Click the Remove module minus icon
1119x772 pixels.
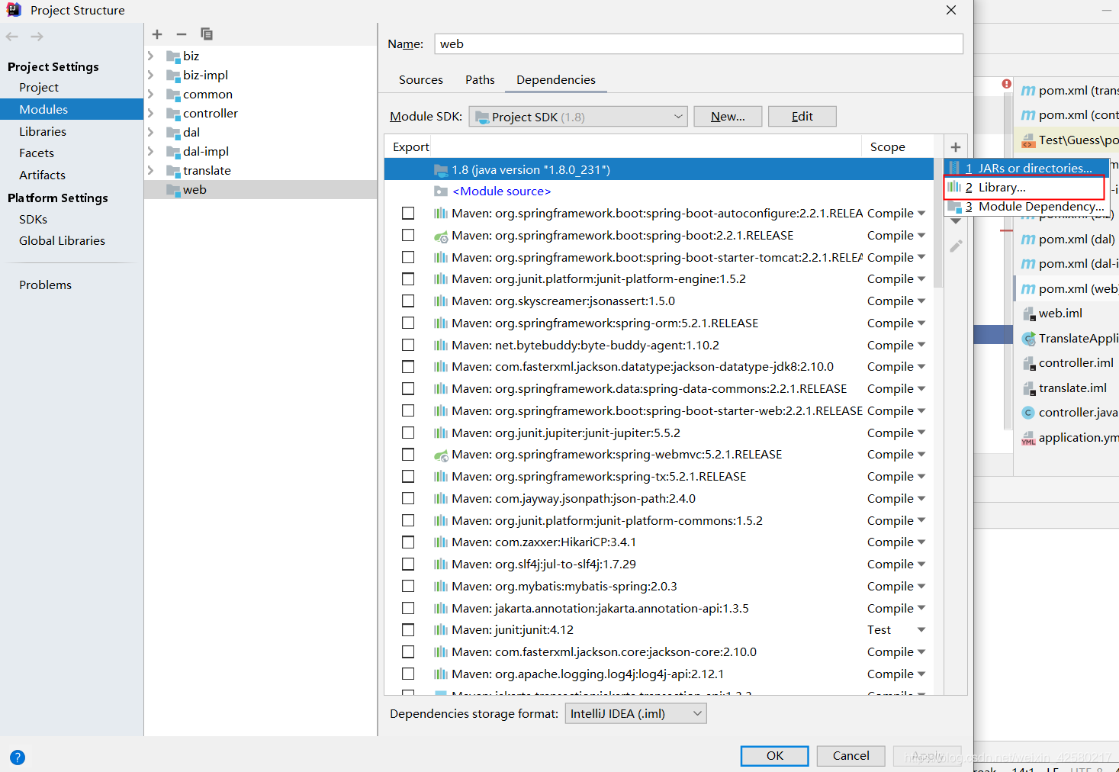pyautogui.click(x=181, y=34)
